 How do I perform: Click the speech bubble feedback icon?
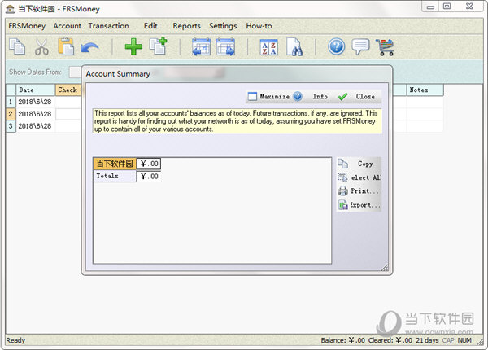click(360, 46)
